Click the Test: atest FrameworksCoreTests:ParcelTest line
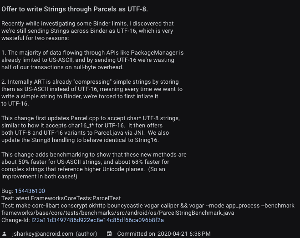Image resolution: width=300 pixels, height=238 pixels. tap(61, 198)
